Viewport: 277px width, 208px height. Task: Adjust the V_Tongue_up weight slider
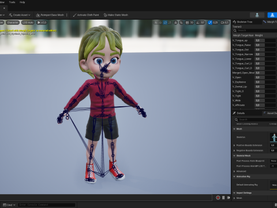point(265,40)
